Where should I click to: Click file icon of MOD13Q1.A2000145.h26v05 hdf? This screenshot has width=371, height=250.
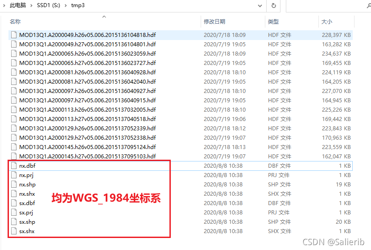tap(14, 147)
